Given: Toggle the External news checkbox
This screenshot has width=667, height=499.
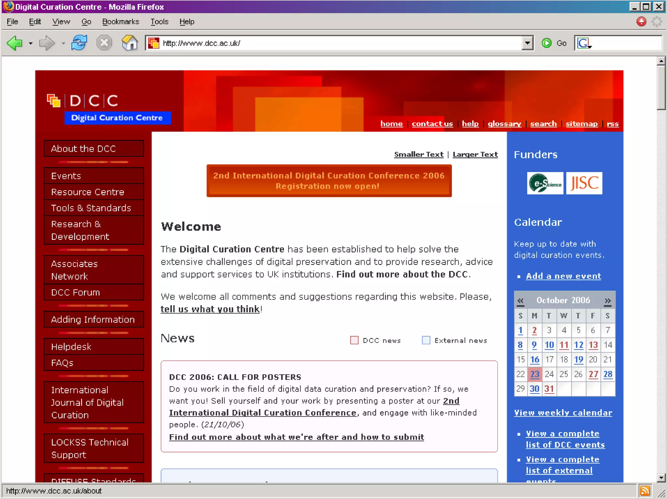Looking at the screenshot, I should pyautogui.click(x=426, y=340).
